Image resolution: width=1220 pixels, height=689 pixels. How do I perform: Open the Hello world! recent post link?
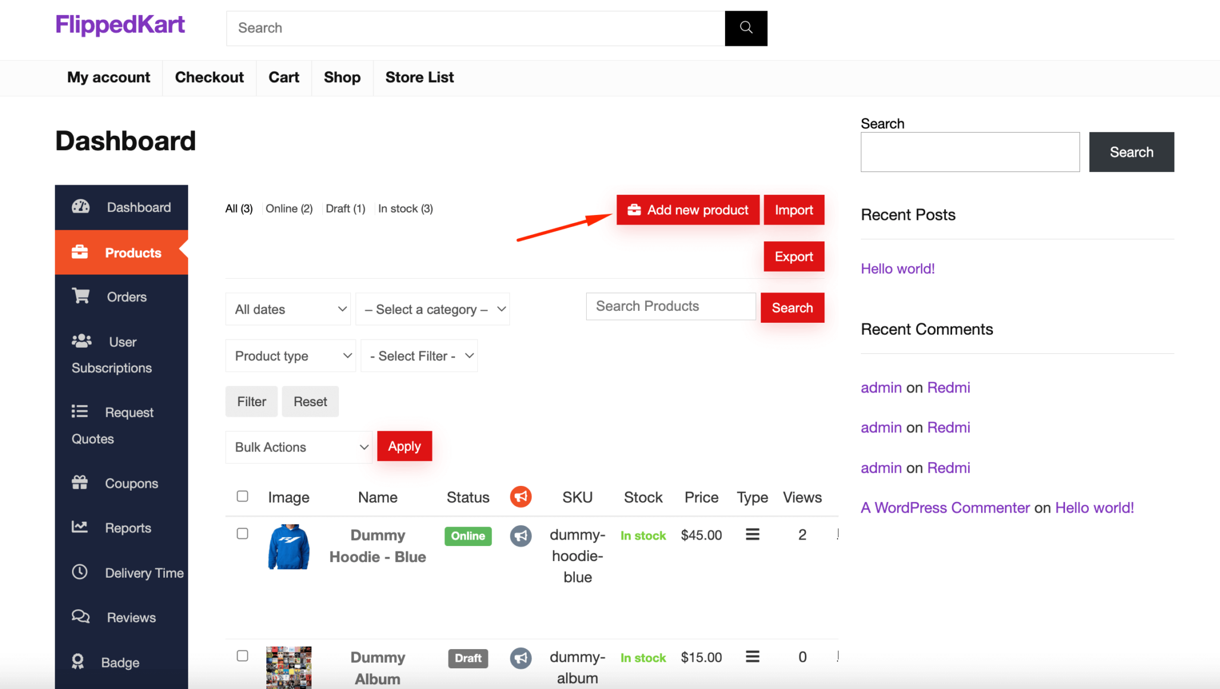pyautogui.click(x=898, y=269)
